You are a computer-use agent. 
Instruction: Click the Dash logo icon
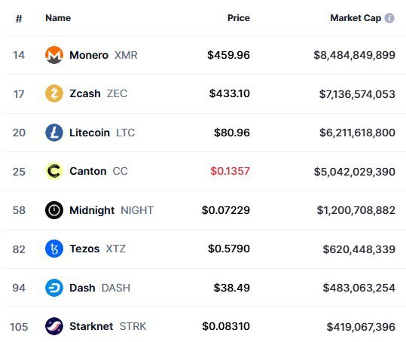(54, 288)
